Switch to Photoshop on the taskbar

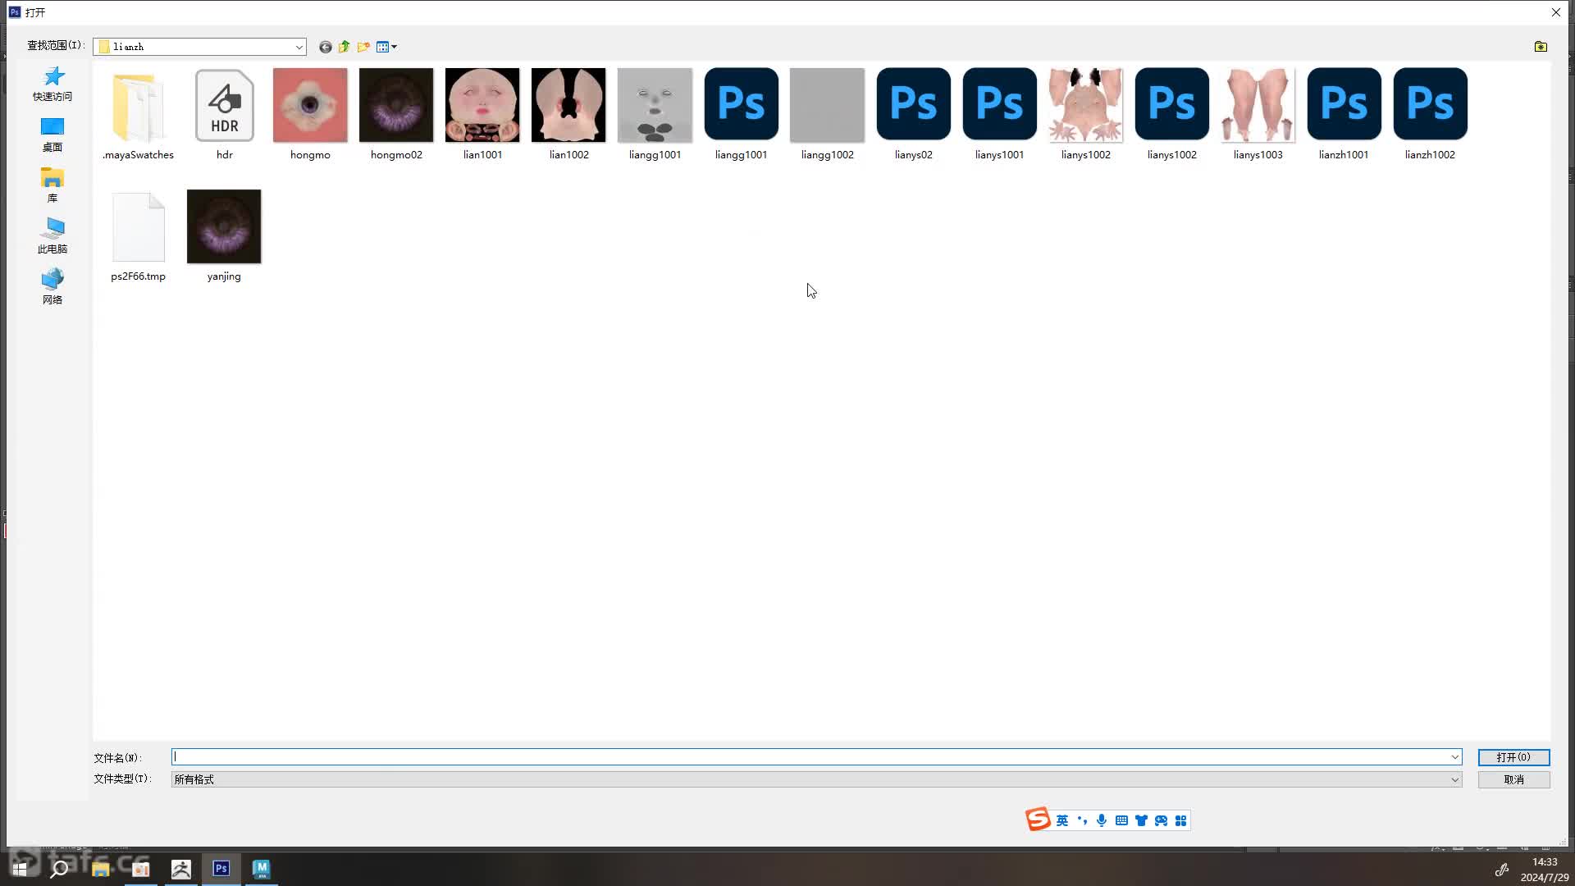[x=221, y=869]
